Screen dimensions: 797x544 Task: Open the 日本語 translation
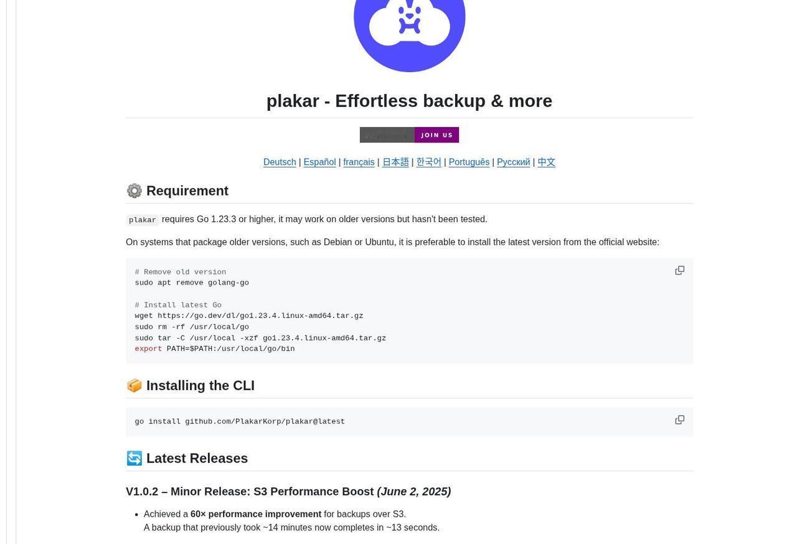(x=395, y=162)
